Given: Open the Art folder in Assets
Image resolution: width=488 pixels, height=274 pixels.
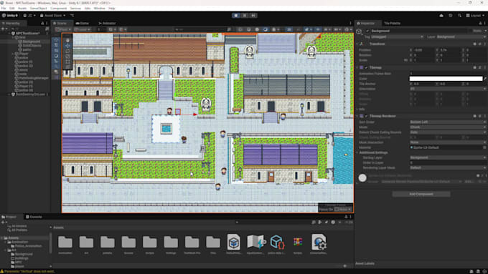Looking at the screenshot, I should (86, 245).
